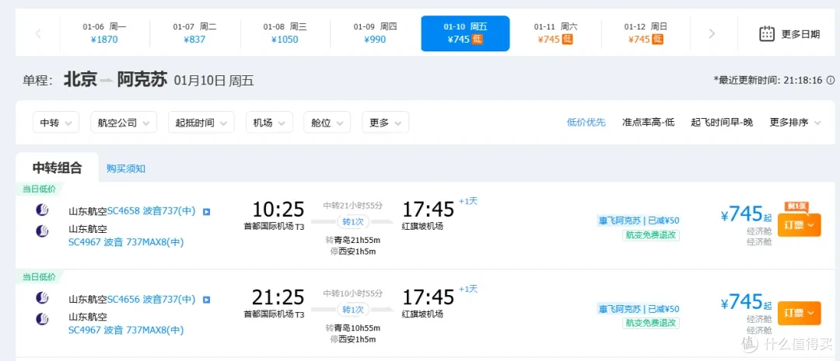Click 转青岛21h55m transfer text
The image size is (840, 361).
click(x=352, y=240)
